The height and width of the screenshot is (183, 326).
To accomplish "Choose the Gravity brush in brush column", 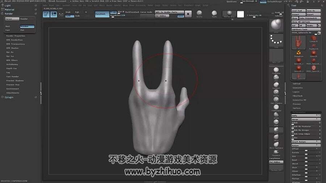I will point(276,93).
